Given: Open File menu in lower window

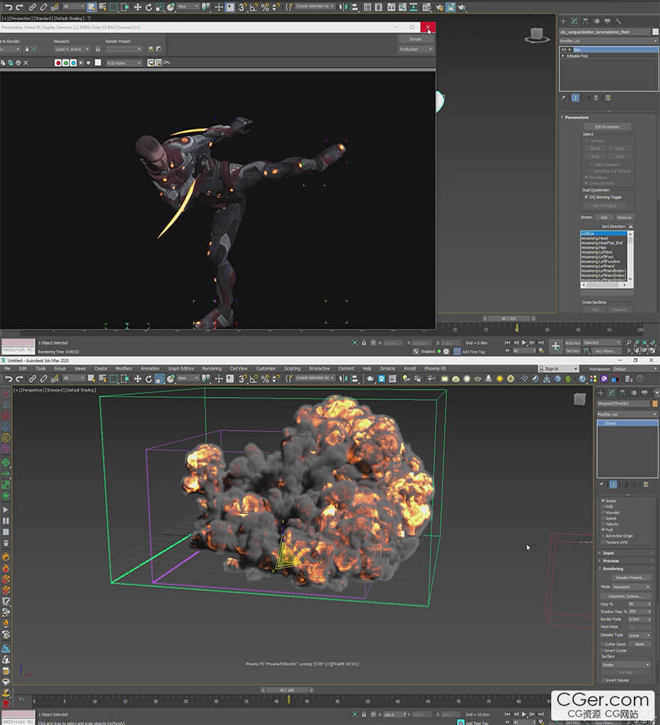Looking at the screenshot, I should tap(7, 369).
